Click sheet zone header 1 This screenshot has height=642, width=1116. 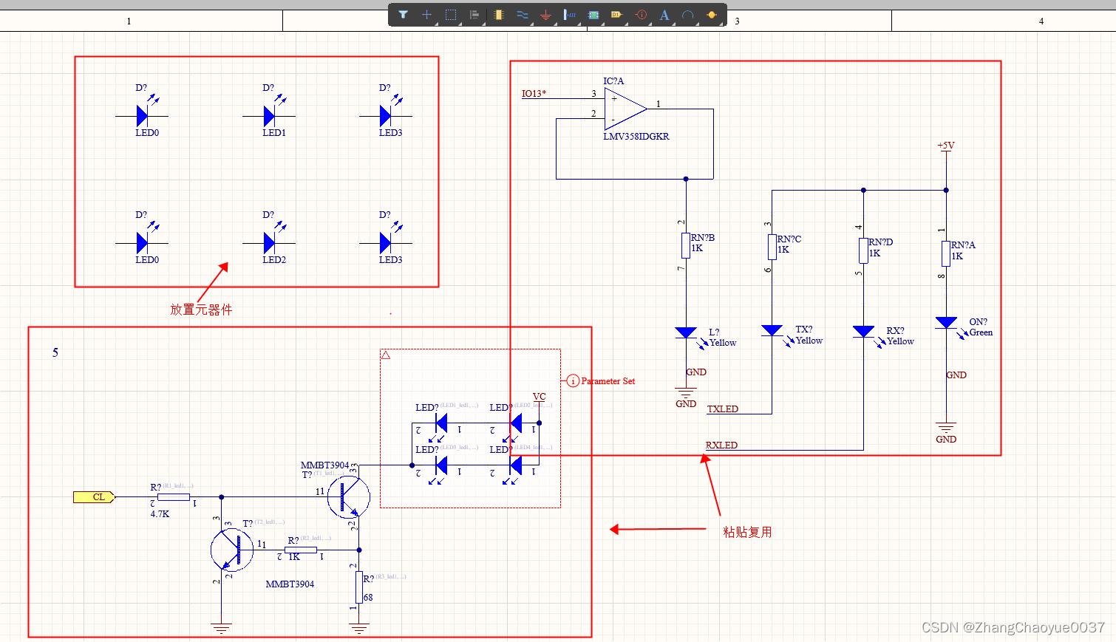tap(129, 21)
